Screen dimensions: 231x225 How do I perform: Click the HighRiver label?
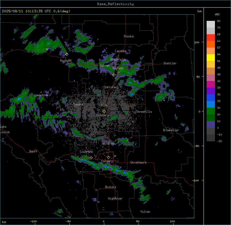pos(115,199)
